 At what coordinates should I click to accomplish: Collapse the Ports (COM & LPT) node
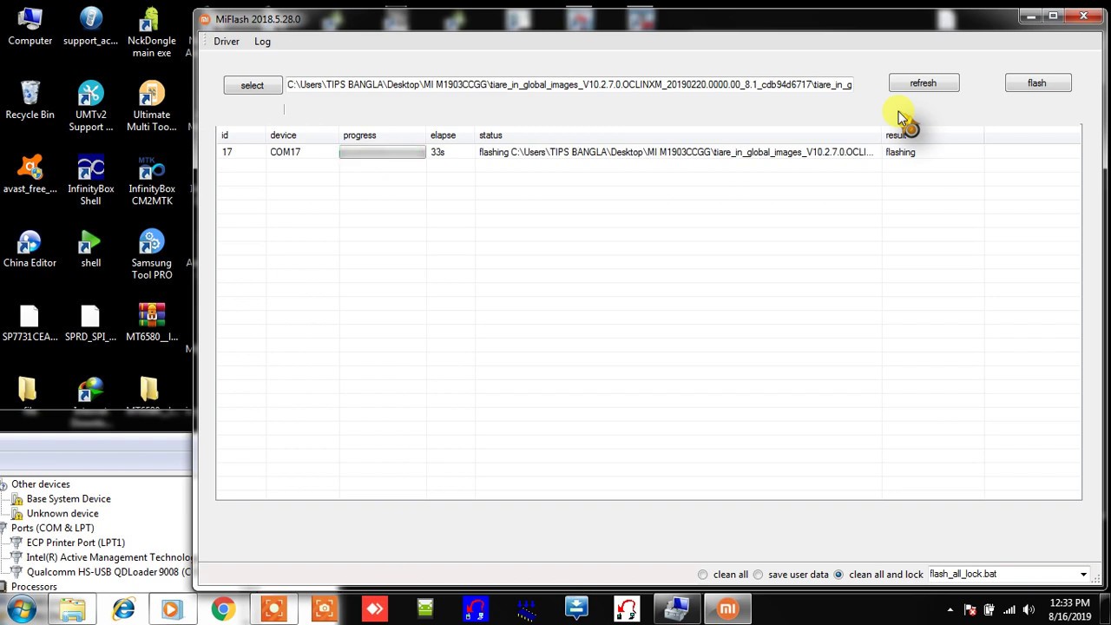point(3,528)
